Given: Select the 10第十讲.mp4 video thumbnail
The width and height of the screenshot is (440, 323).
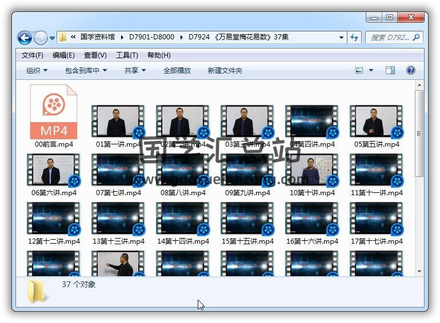Looking at the screenshot, I should pyautogui.click(x=311, y=170).
